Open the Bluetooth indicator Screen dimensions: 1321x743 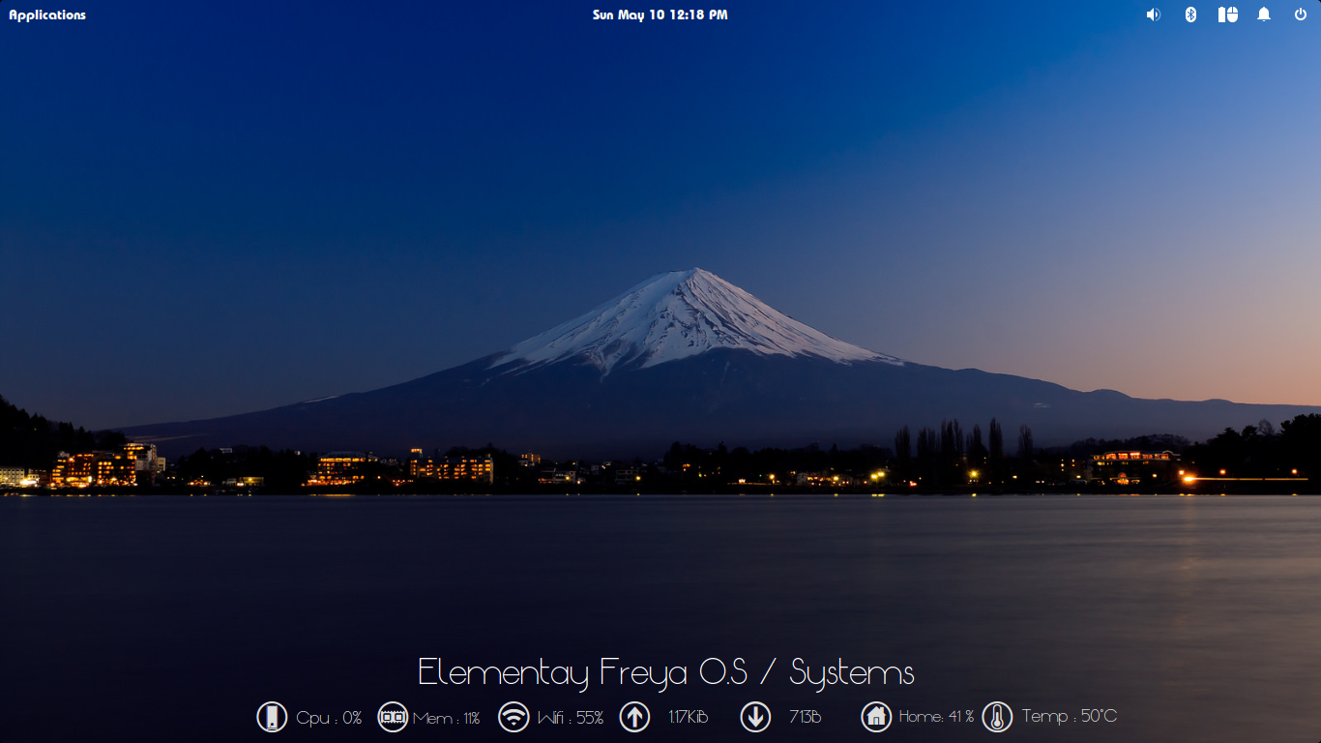coord(1191,15)
